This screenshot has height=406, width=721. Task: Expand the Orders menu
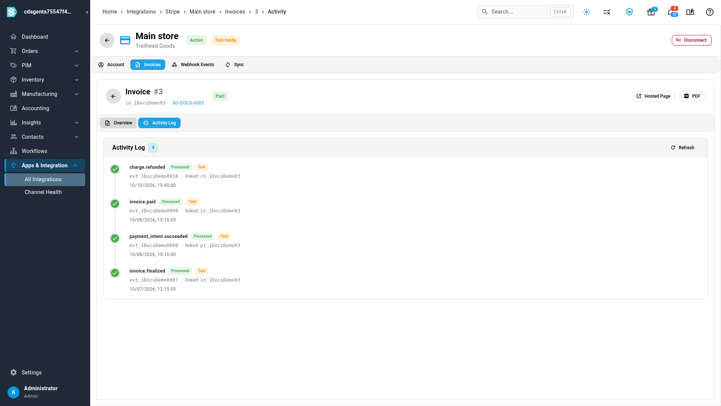point(45,51)
